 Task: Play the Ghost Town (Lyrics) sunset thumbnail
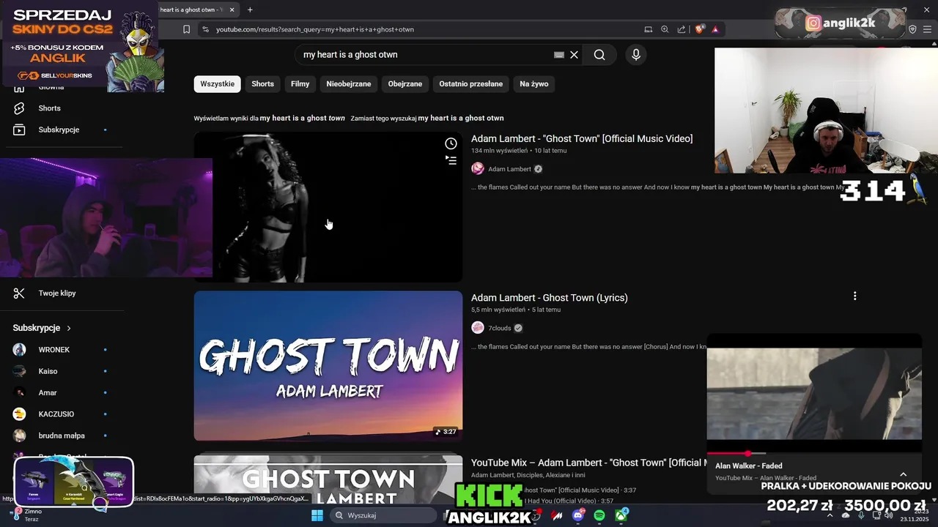[x=328, y=366]
